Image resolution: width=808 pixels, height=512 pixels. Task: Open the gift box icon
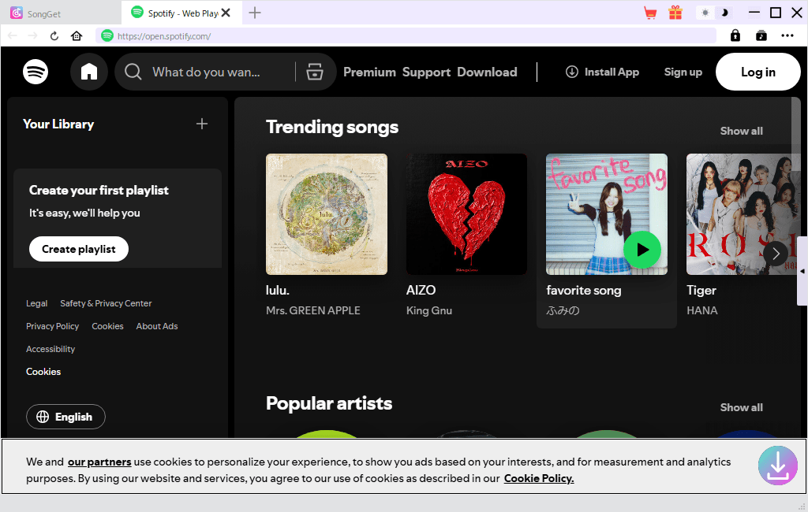(x=675, y=13)
